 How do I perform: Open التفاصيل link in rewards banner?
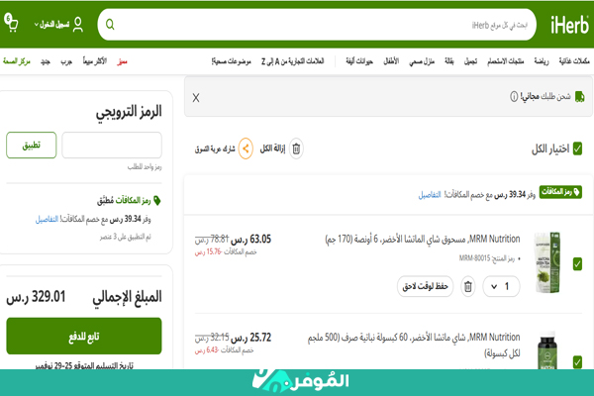pos(430,195)
